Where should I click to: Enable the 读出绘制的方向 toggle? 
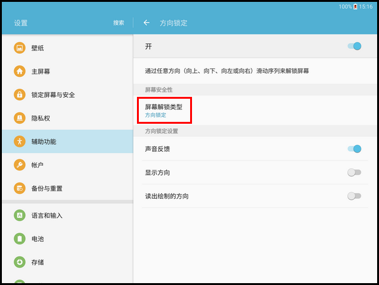pyautogui.click(x=355, y=196)
